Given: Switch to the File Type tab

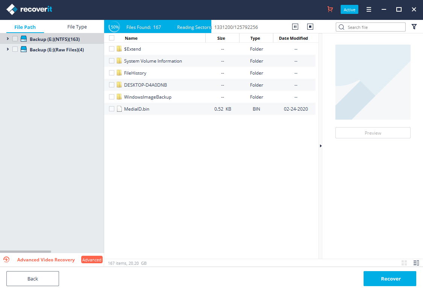Looking at the screenshot, I should point(77,27).
